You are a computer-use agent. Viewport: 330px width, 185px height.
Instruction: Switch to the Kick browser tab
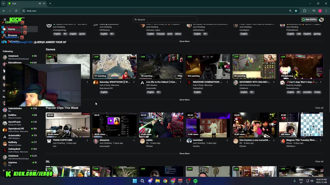pyautogui.click(x=26, y=4)
